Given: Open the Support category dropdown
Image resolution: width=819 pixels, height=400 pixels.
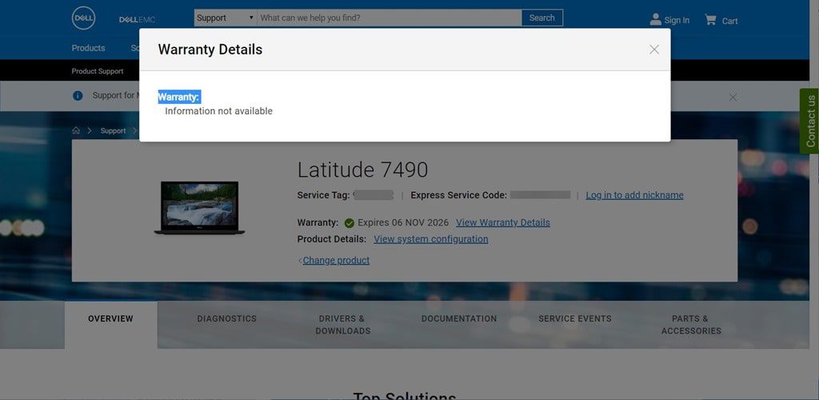Looking at the screenshot, I should [225, 18].
